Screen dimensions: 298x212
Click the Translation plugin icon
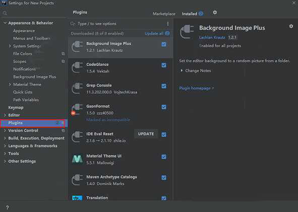click(77, 198)
